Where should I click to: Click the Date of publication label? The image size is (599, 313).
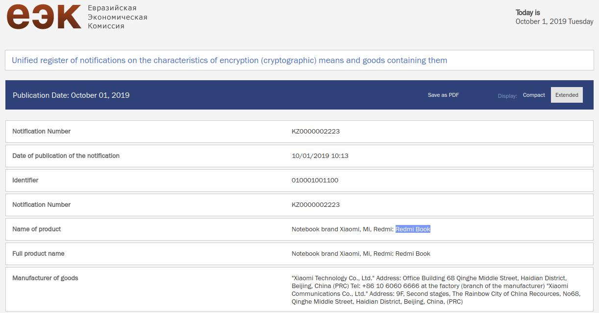click(66, 156)
